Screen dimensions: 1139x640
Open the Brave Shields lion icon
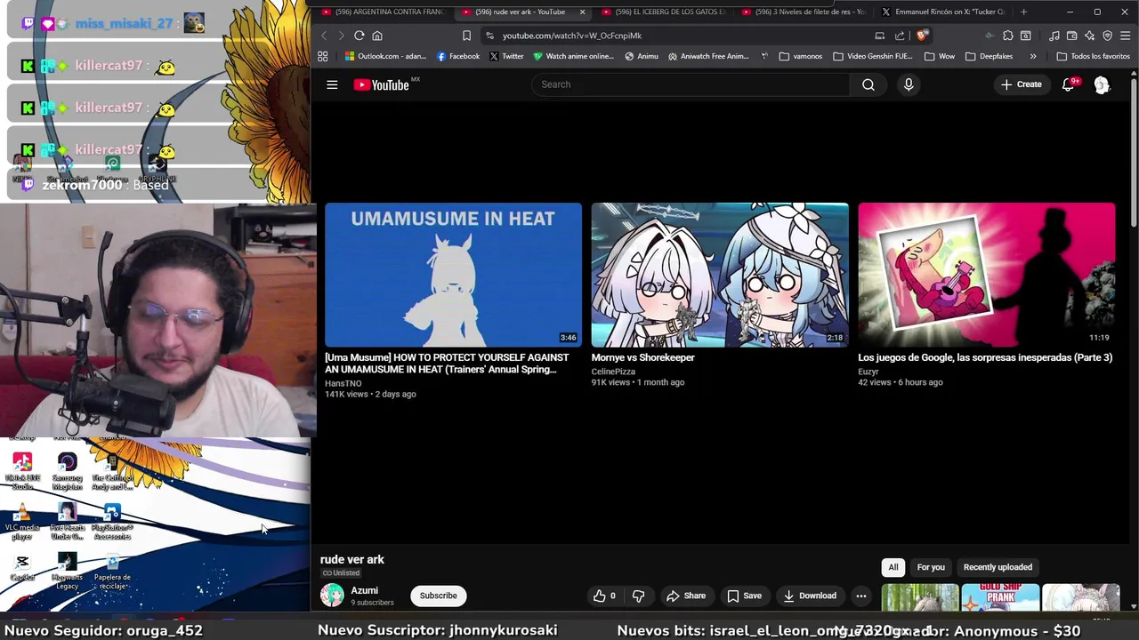point(922,36)
